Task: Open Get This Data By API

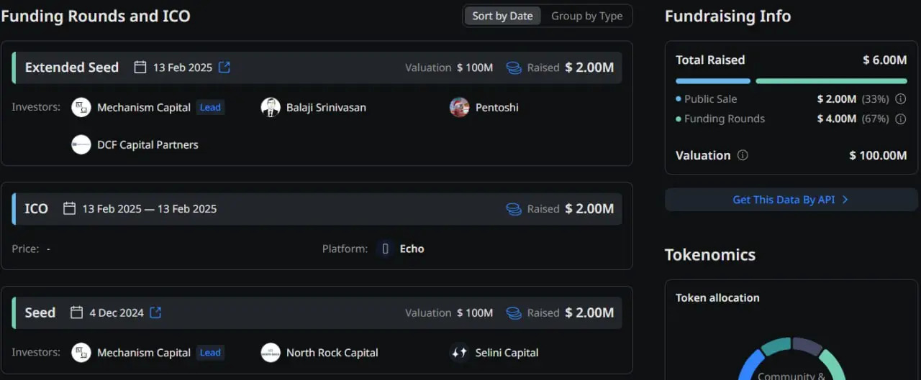Action: [x=790, y=200]
